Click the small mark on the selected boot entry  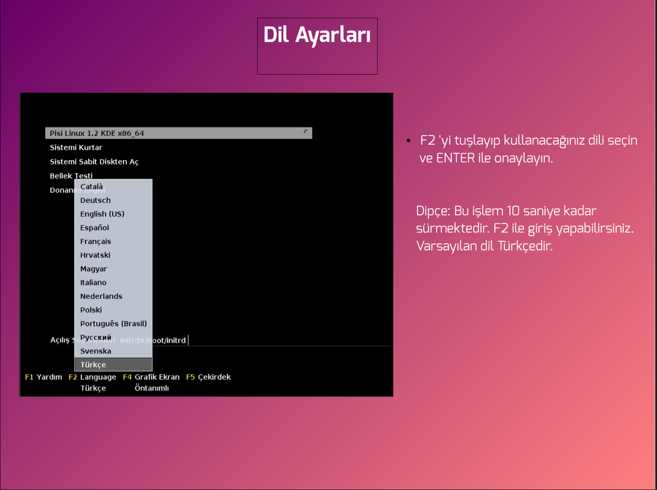point(305,131)
